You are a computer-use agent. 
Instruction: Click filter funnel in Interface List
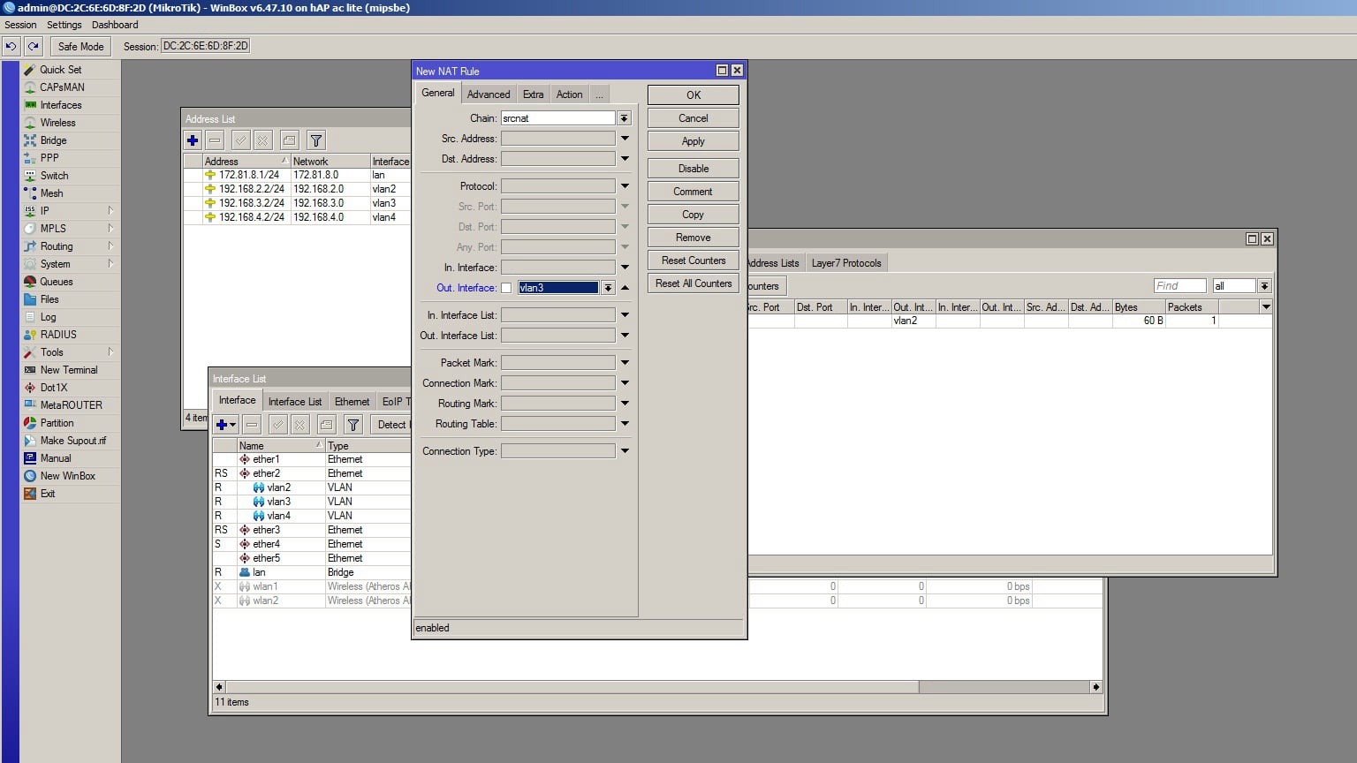coord(353,425)
